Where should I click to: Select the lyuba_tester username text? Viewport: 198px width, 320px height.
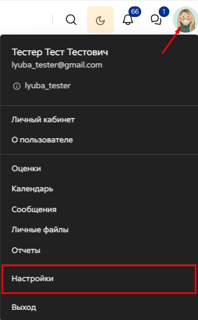click(x=48, y=86)
